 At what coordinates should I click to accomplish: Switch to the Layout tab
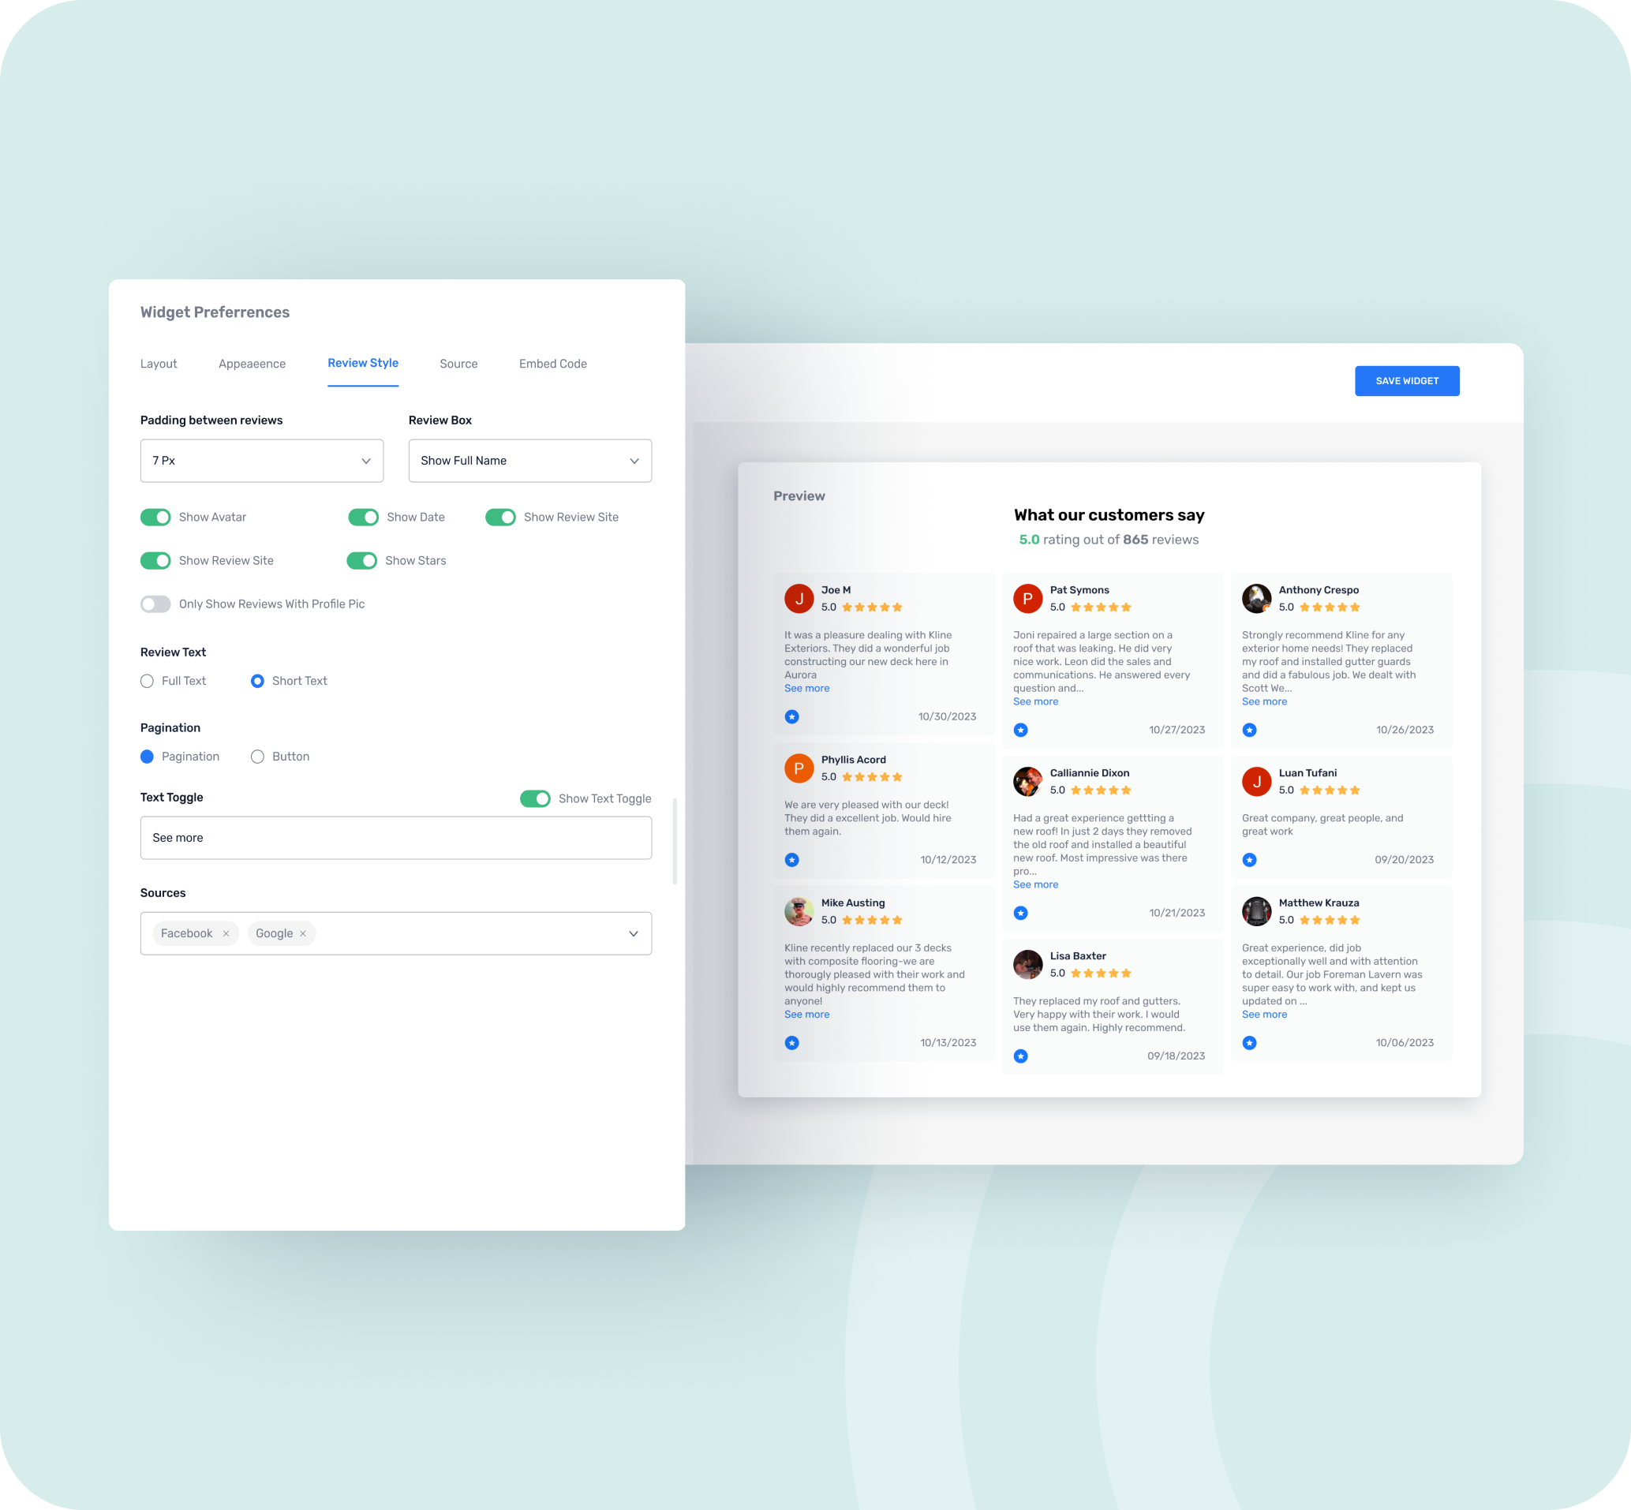pos(159,364)
